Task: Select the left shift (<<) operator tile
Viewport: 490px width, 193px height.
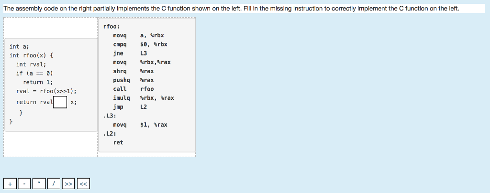Action: coord(83,184)
